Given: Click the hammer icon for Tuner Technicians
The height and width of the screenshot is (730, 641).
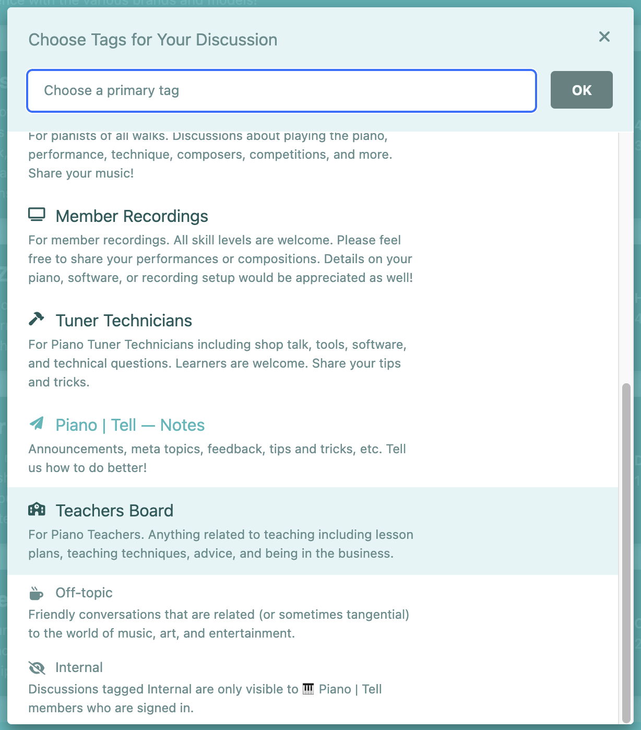Looking at the screenshot, I should pyautogui.click(x=37, y=319).
